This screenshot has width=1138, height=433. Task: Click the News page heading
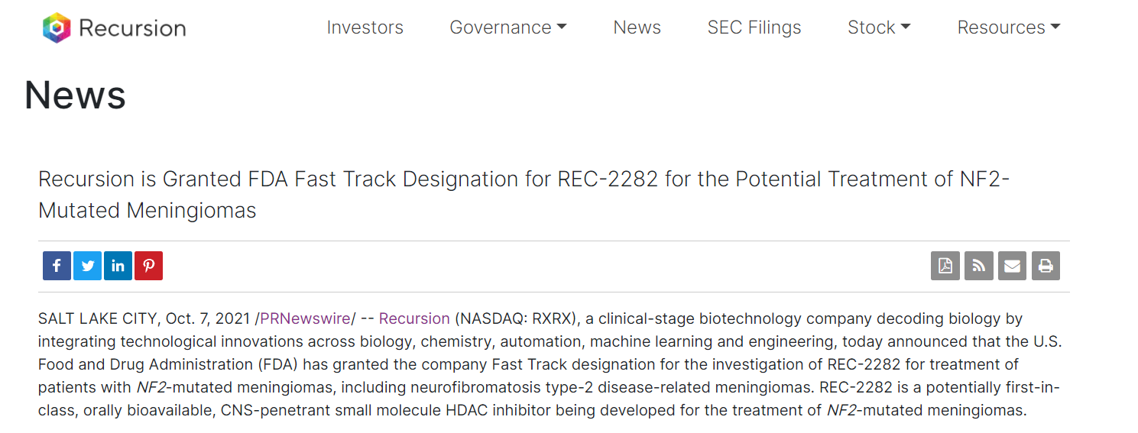75,95
